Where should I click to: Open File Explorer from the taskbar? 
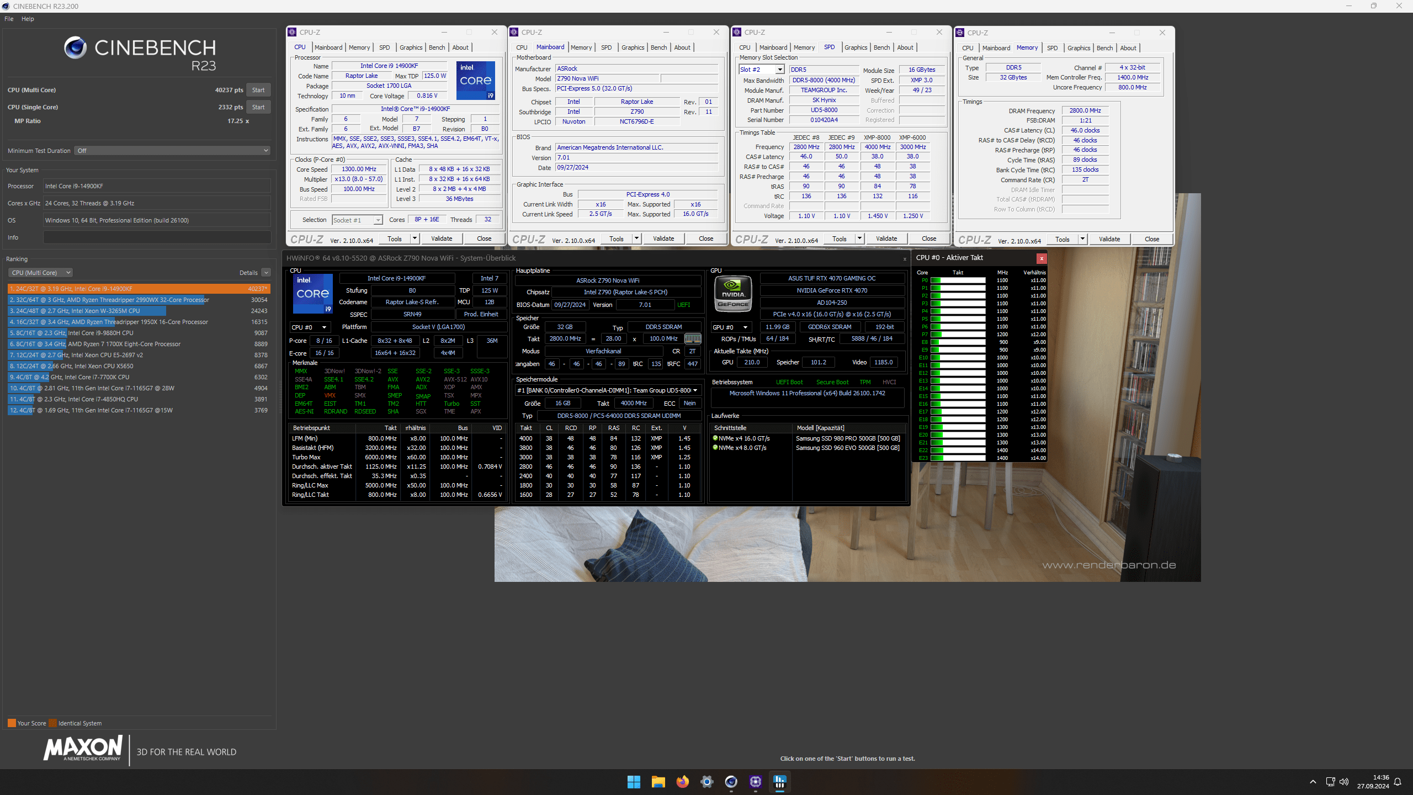(658, 782)
